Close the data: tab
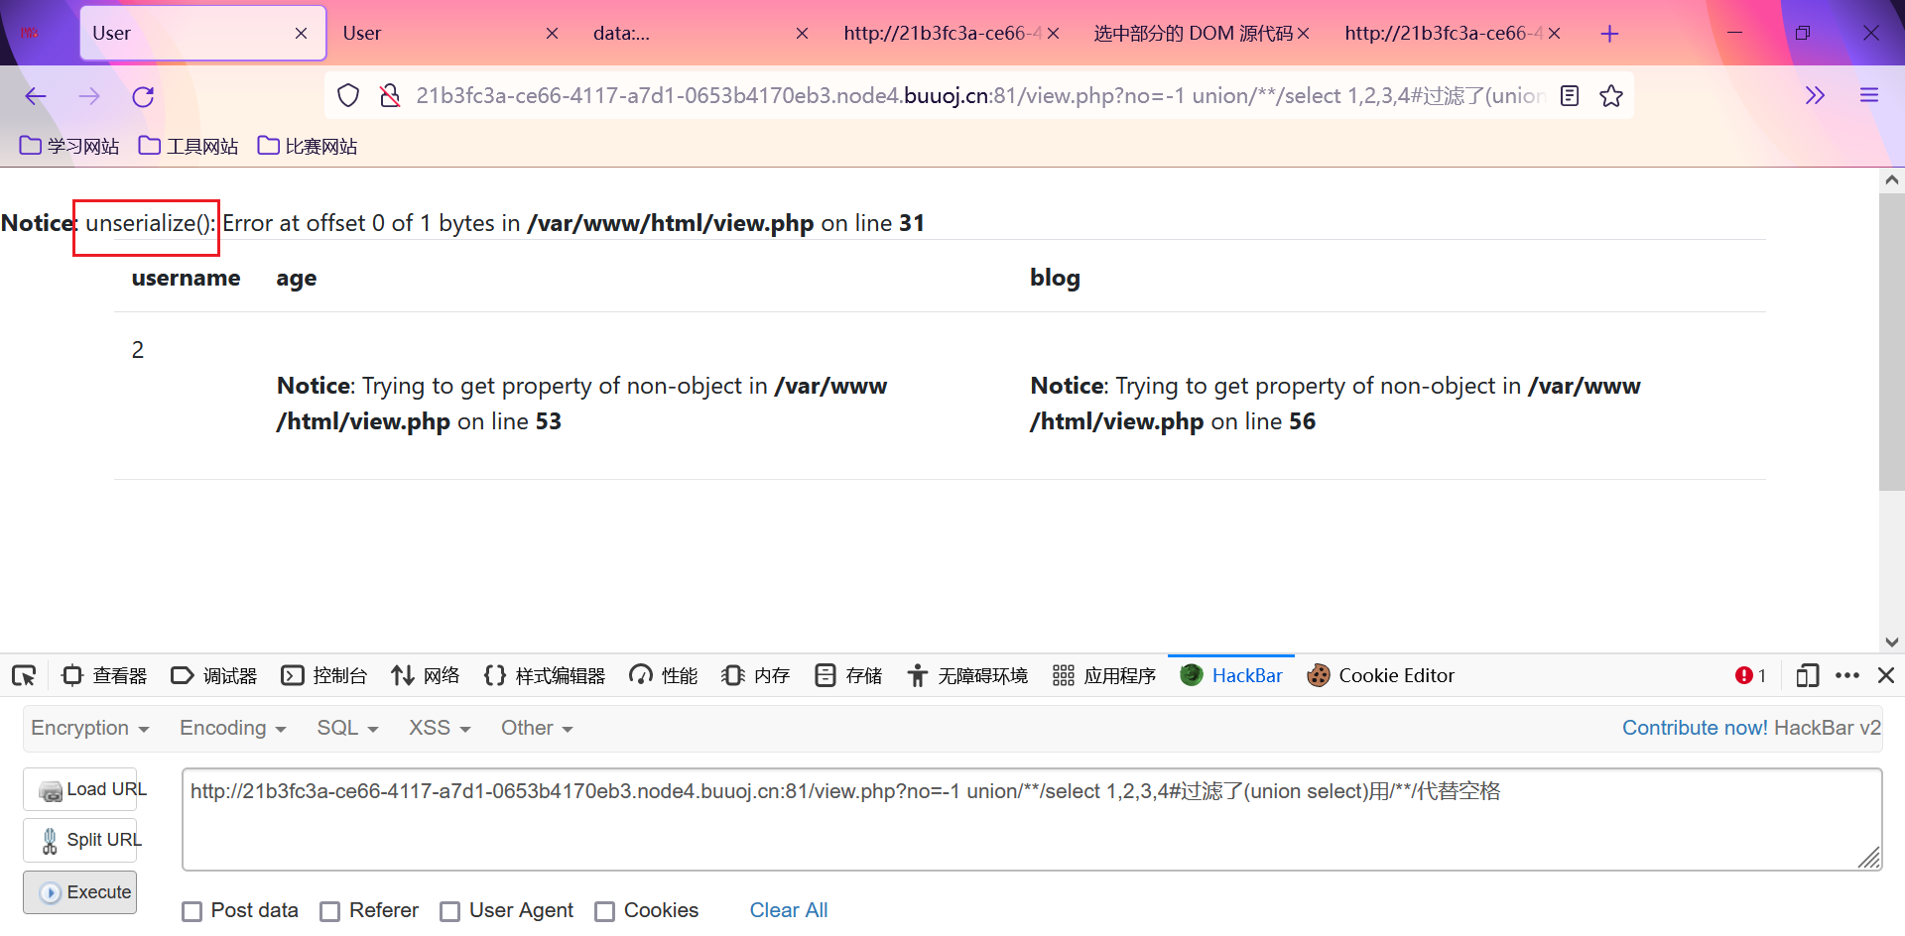 802,34
